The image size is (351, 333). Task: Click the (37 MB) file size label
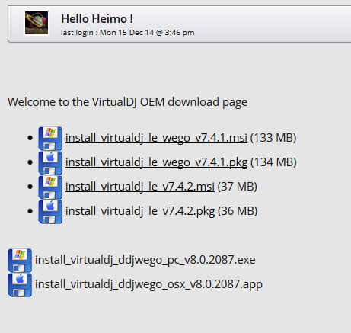point(238,187)
